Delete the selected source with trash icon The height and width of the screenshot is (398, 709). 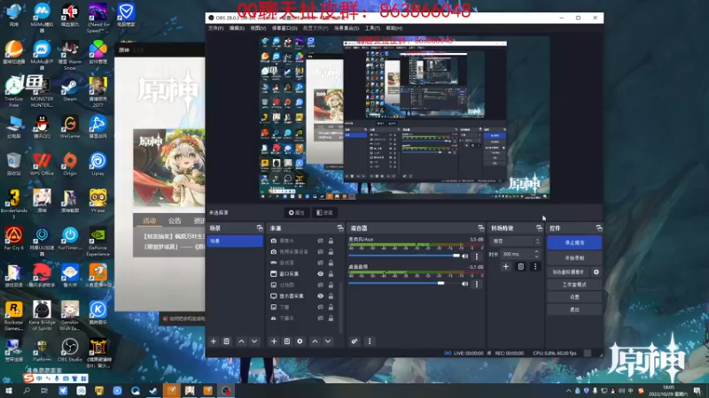286,341
